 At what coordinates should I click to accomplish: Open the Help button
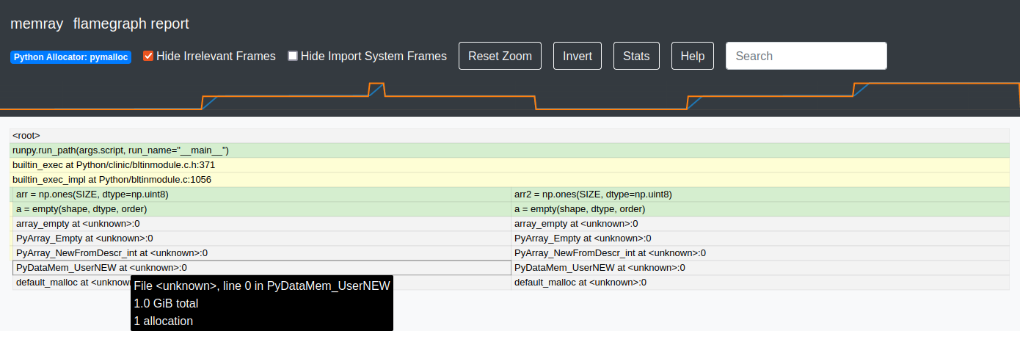(692, 56)
